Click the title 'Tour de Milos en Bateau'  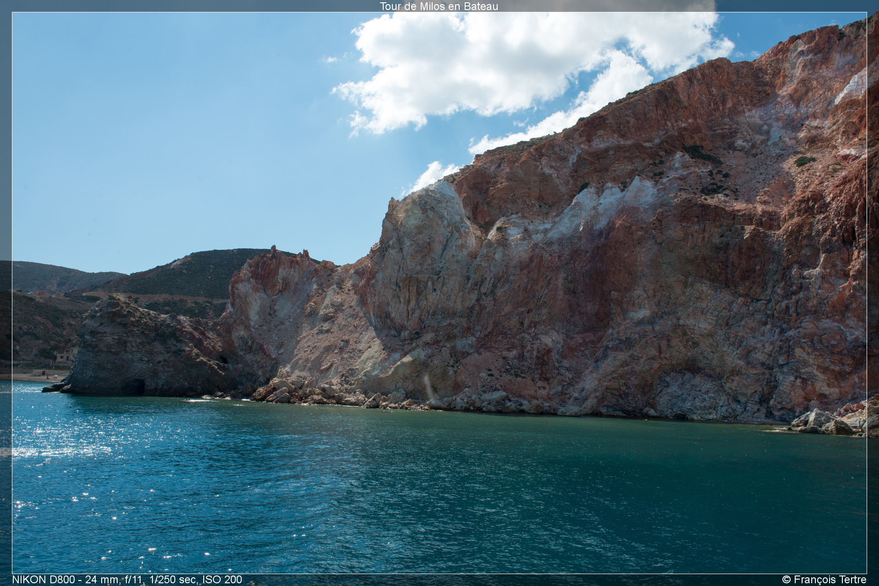[439, 6]
